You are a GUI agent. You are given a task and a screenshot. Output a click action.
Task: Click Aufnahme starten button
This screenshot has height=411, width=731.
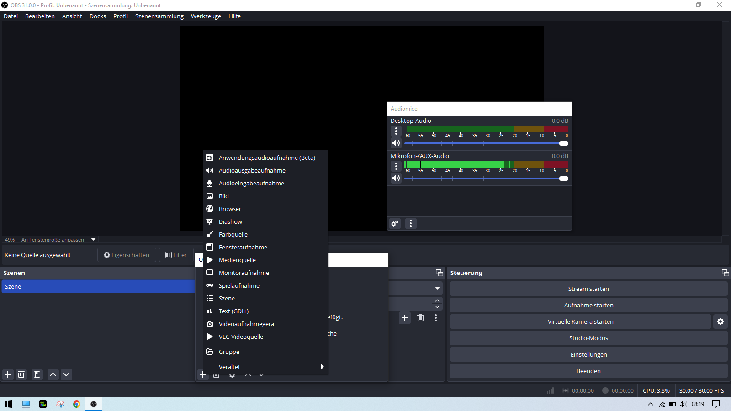588,305
